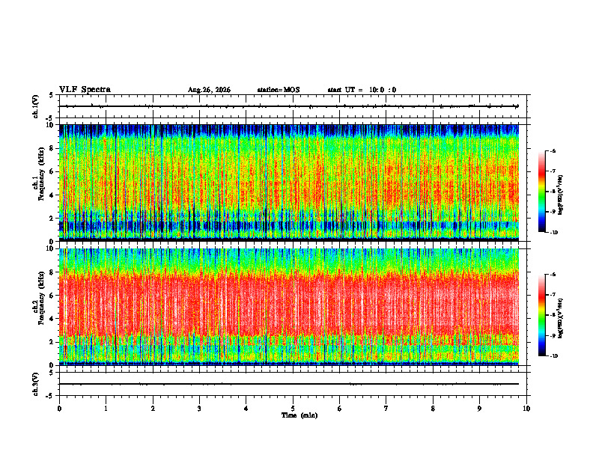Viewport: 593px width, 458px height.
Task: Click the 8 minute tick on time axis
Action: (x=433, y=409)
